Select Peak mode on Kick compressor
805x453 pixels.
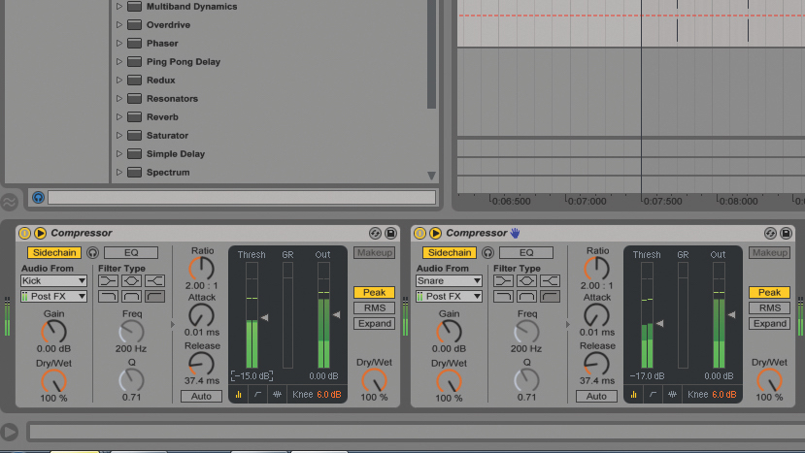coord(374,292)
